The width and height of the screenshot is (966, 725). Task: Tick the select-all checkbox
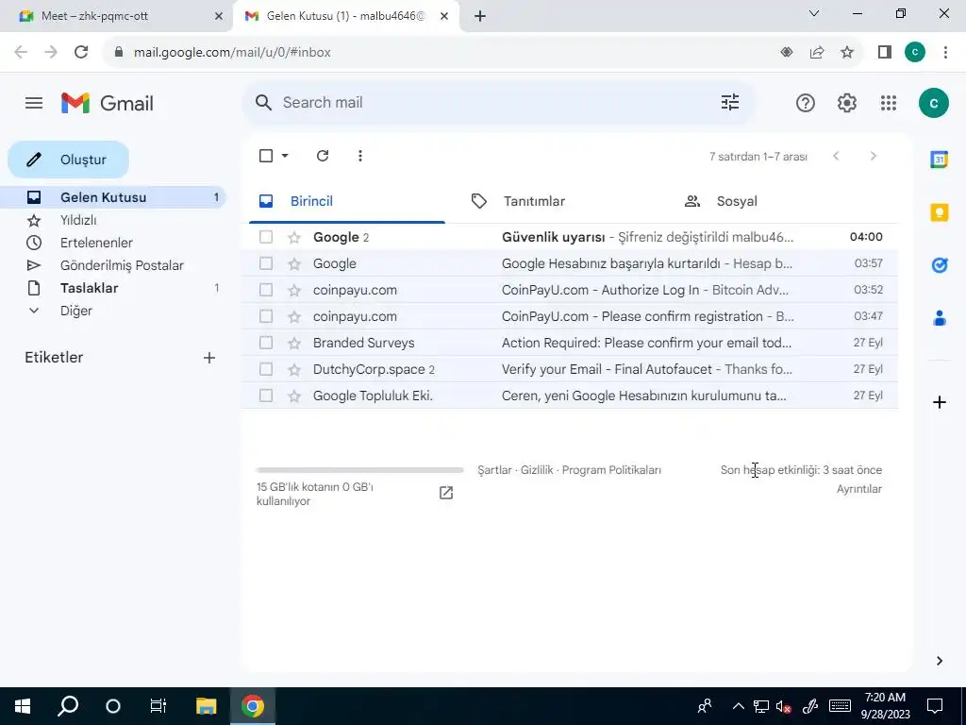pos(266,156)
